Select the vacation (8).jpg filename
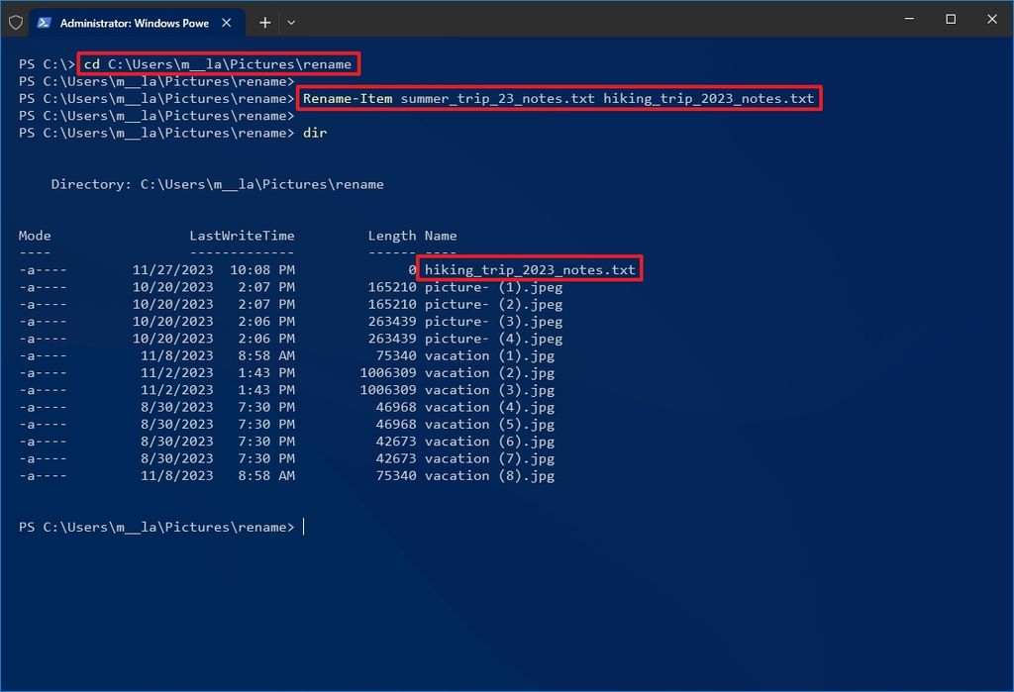The width and height of the screenshot is (1014, 692). (483, 475)
